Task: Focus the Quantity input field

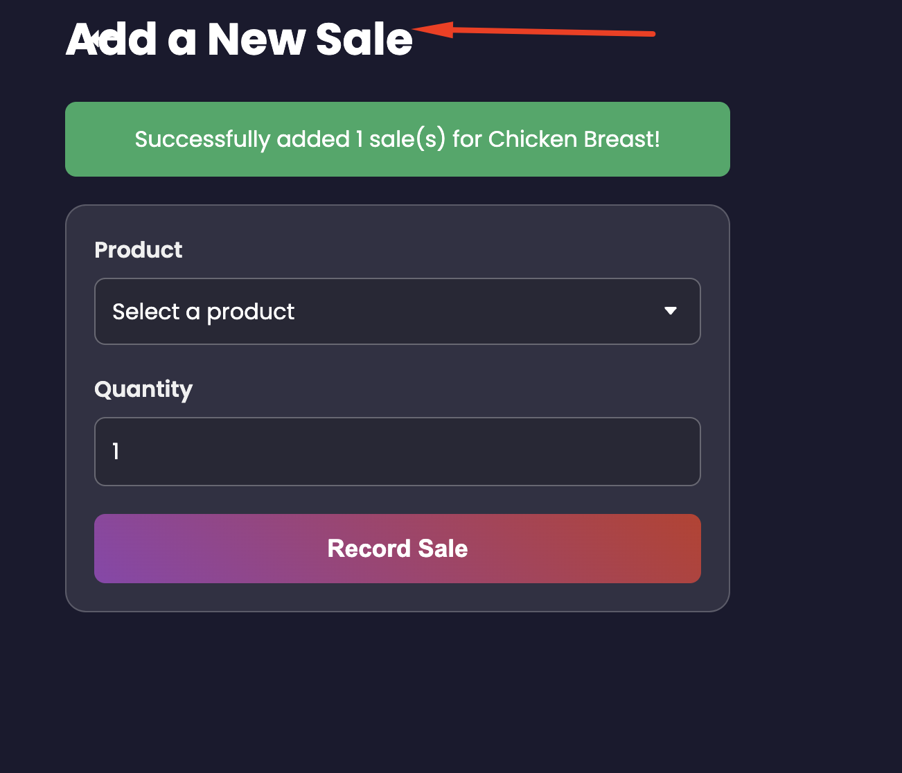Action: [397, 452]
